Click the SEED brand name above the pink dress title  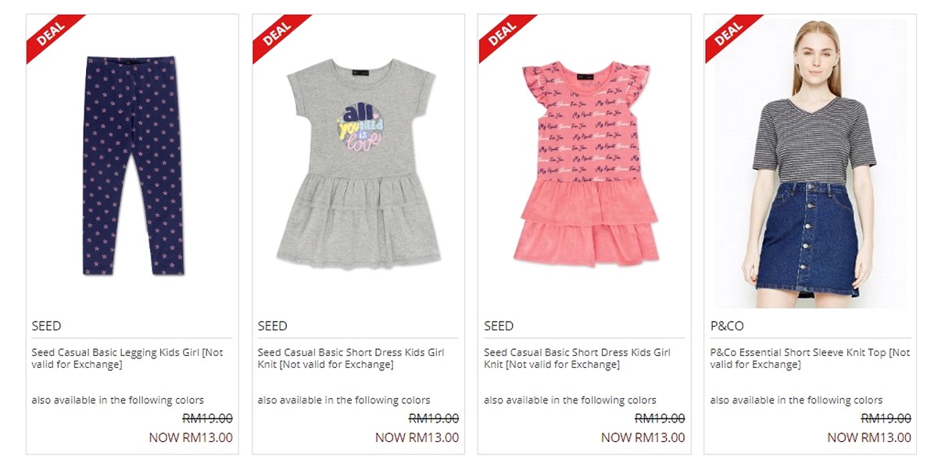pos(499,326)
